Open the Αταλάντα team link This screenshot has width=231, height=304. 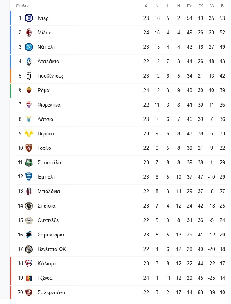click(x=48, y=61)
